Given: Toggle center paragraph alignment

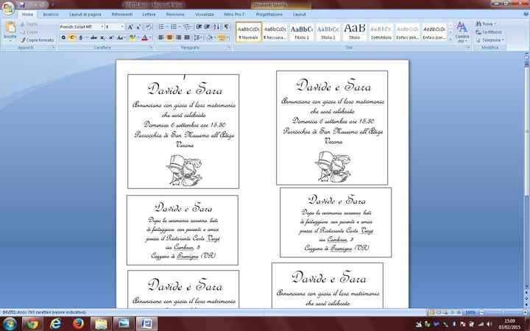Looking at the screenshot, I should coord(169,38).
